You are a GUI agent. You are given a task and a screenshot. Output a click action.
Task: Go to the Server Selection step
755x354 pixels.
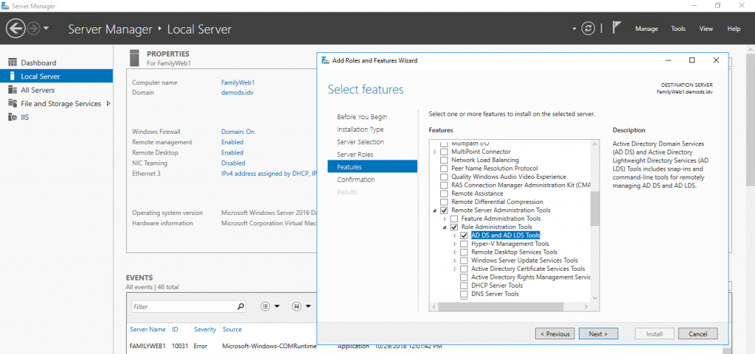point(360,142)
